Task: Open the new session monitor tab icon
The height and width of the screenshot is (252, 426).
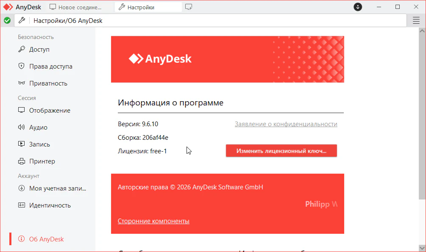Action: click(189, 7)
